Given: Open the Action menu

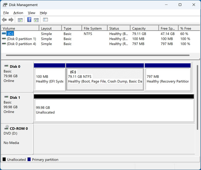Looking at the screenshot, I should click(18, 13).
